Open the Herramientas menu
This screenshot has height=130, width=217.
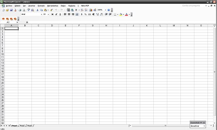(52, 6)
